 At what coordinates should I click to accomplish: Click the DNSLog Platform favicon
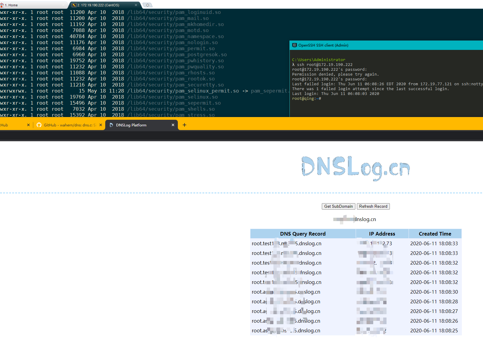coord(111,125)
